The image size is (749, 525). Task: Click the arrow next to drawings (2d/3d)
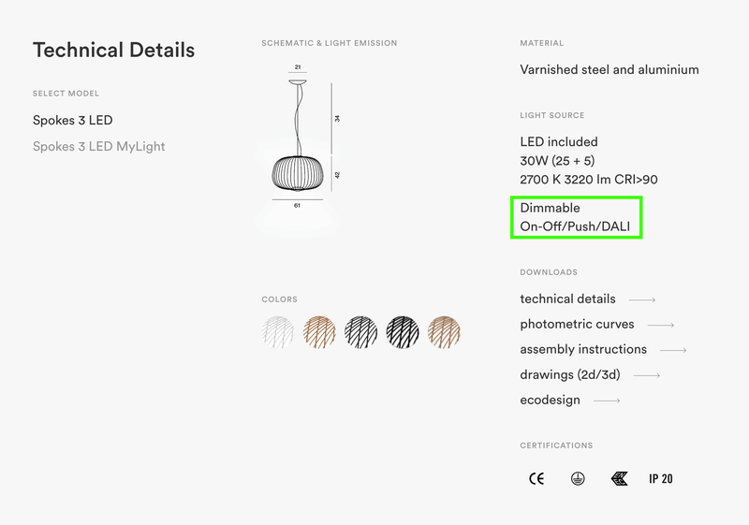(647, 376)
